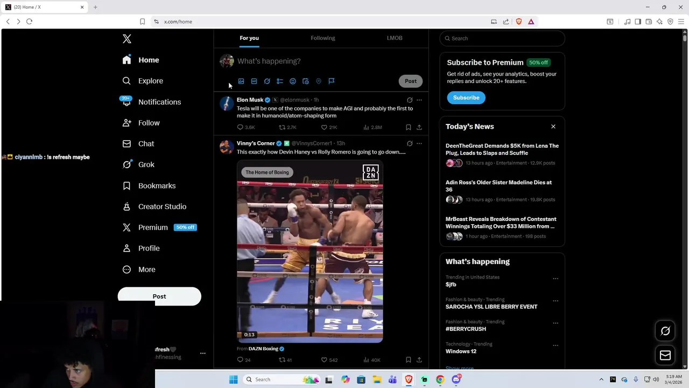Screen dimensions: 689x388
Task: Open the floating messages envelope button
Action: tap(665, 355)
